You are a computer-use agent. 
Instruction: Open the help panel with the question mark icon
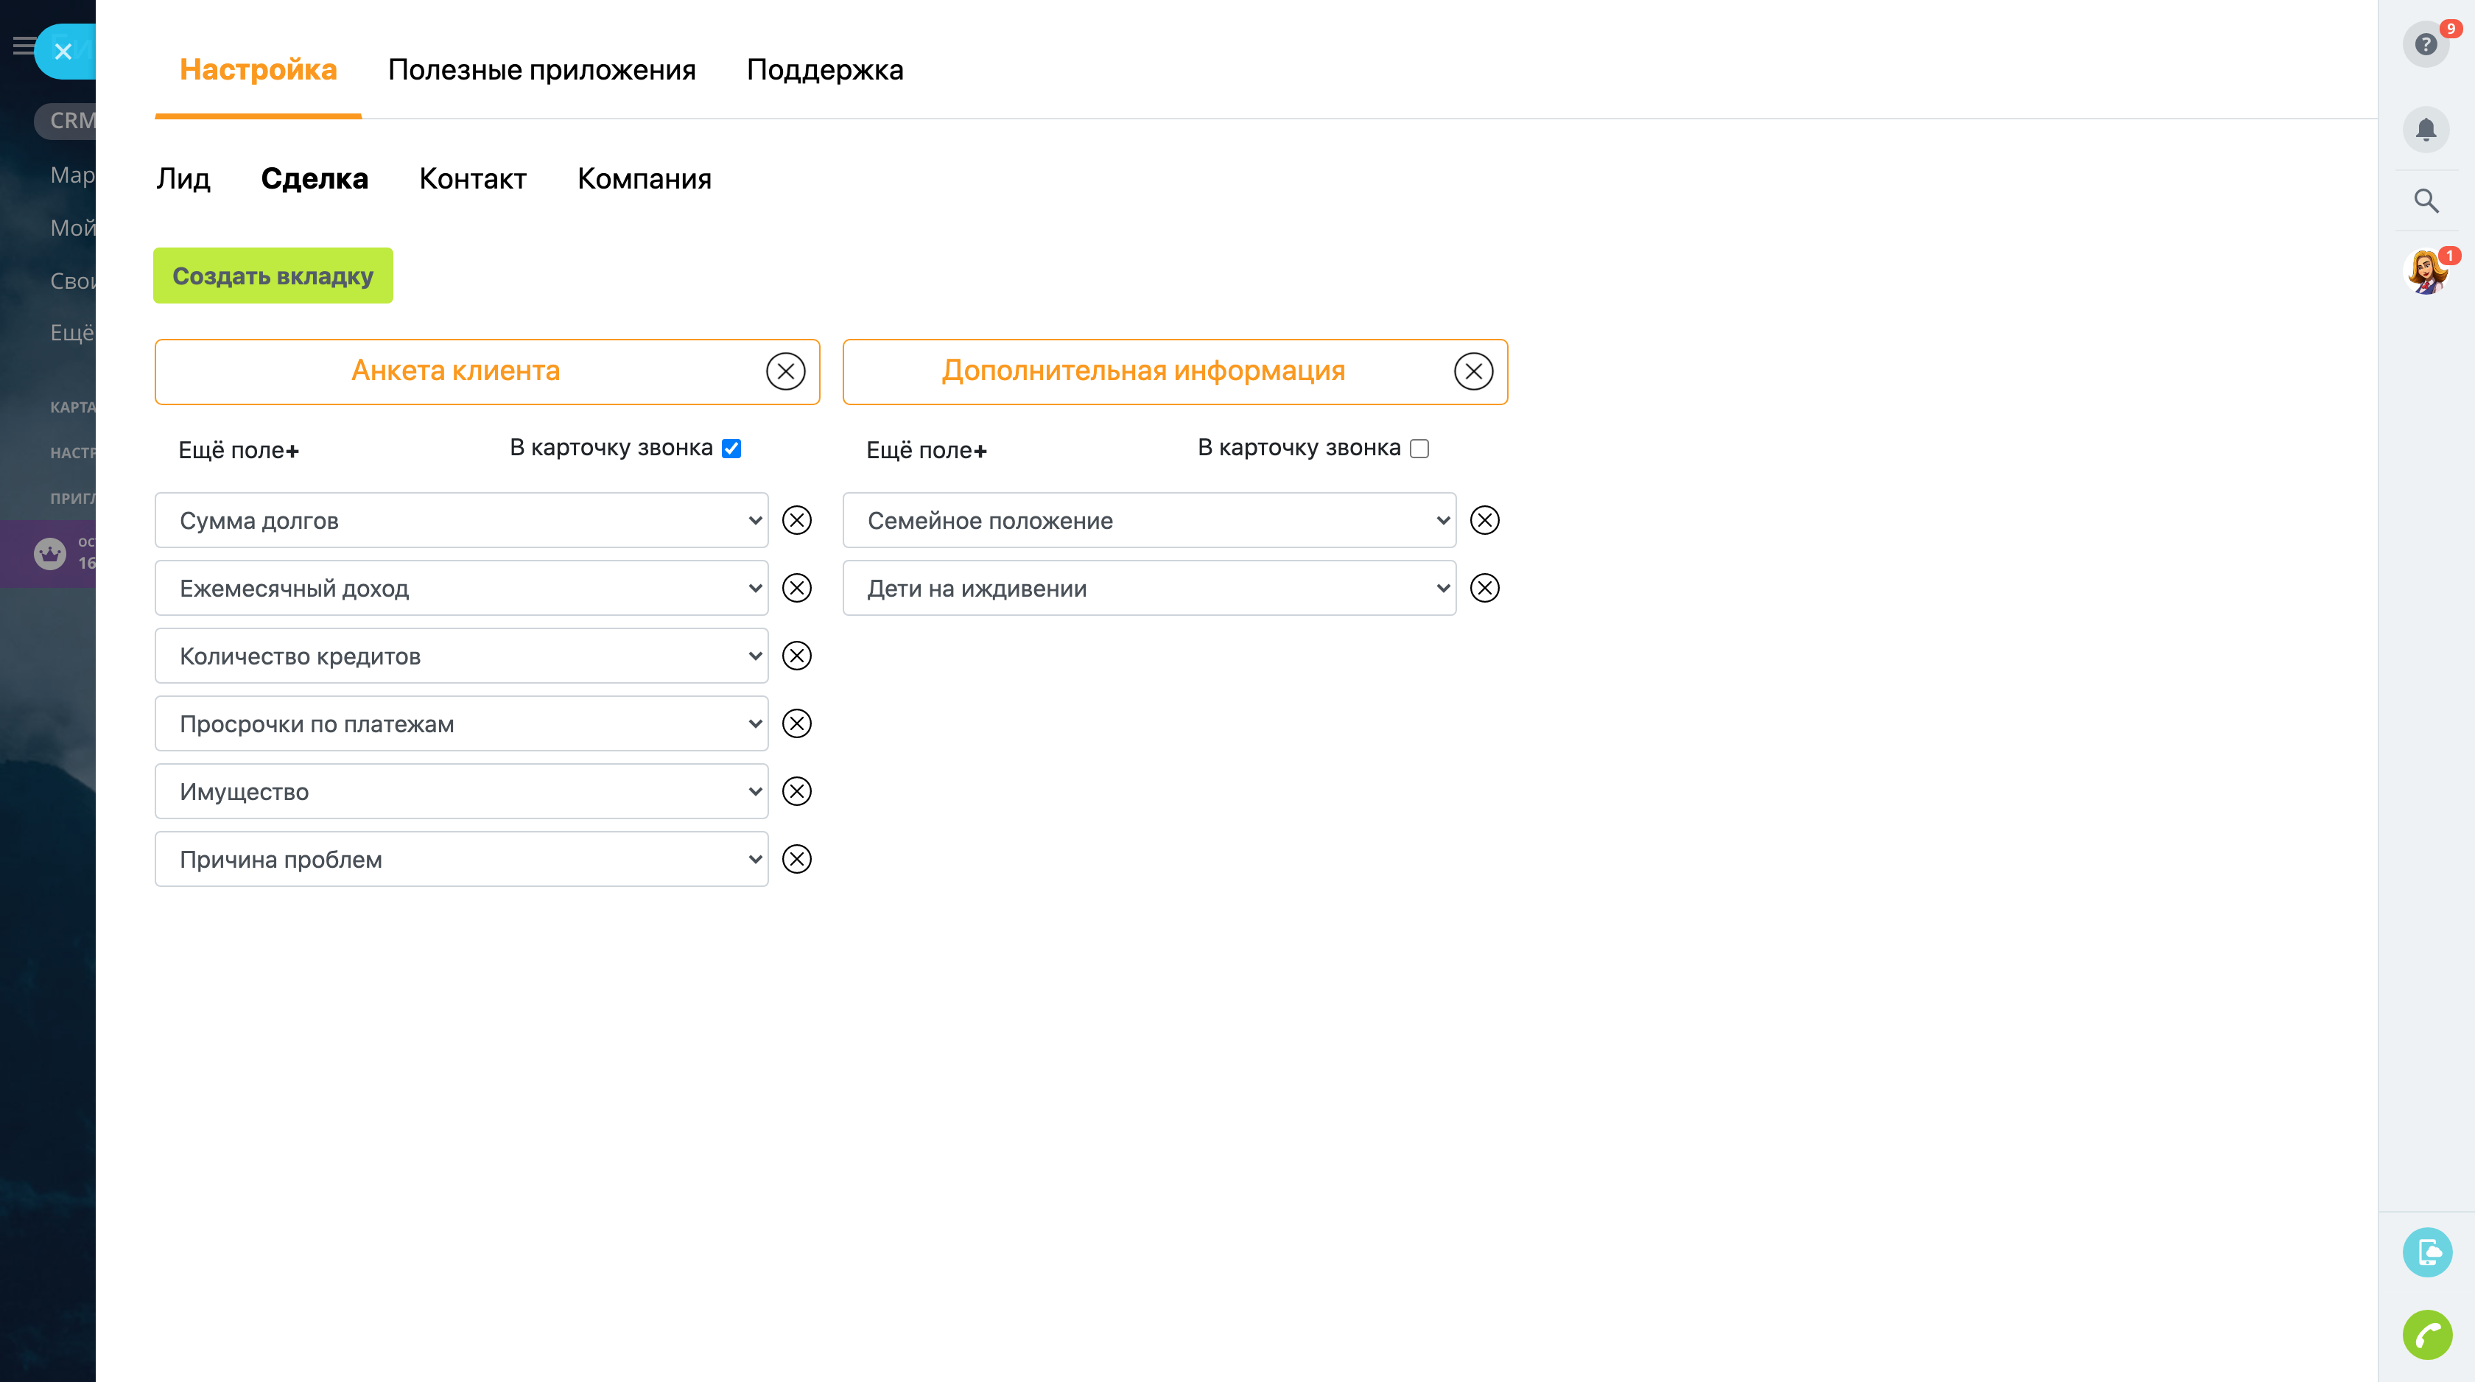tap(2425, 43)
